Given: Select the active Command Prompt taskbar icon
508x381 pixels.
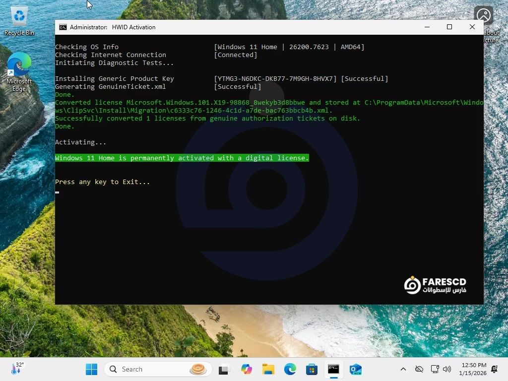Looking at the screenshot, I should tap(333, 369).
